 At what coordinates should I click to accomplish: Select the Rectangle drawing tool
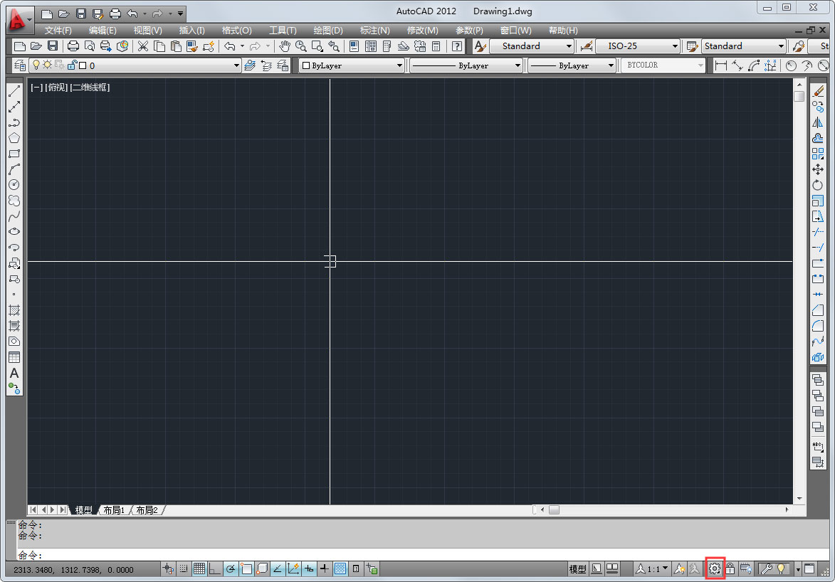click(15, 153)
